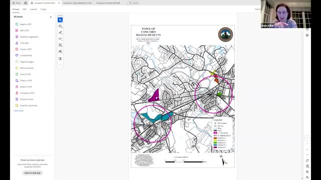This screenshot has height=180, width=321.
Task: Open the second Scenario document tab
Action: tap(77, 3)
